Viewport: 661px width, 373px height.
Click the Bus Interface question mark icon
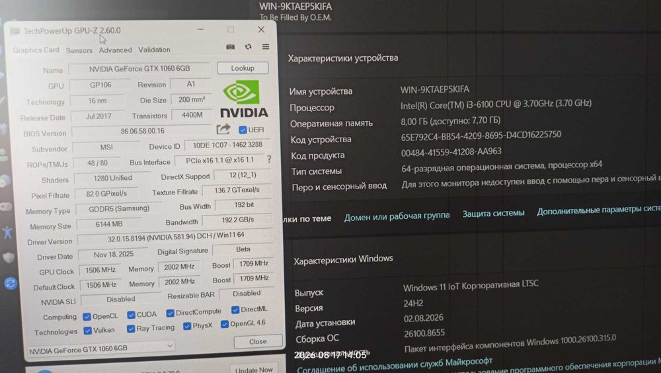click(269, 159)
